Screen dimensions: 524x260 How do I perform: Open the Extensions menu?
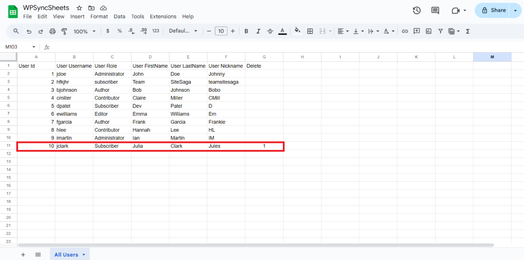163,16
